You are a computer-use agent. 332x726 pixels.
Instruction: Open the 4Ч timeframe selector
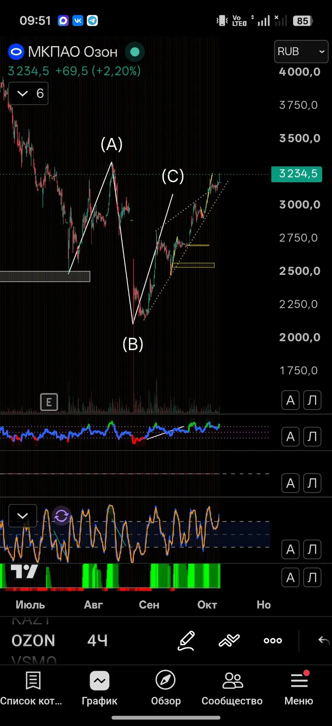tap(98, 641)
